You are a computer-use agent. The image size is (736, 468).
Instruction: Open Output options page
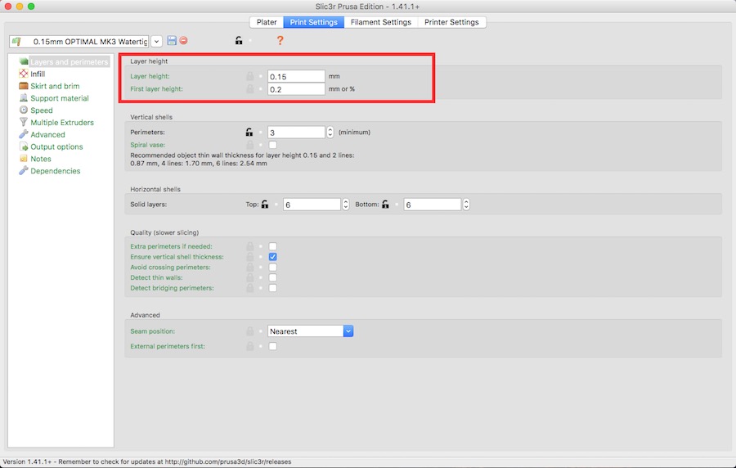[x=56, y=147]
